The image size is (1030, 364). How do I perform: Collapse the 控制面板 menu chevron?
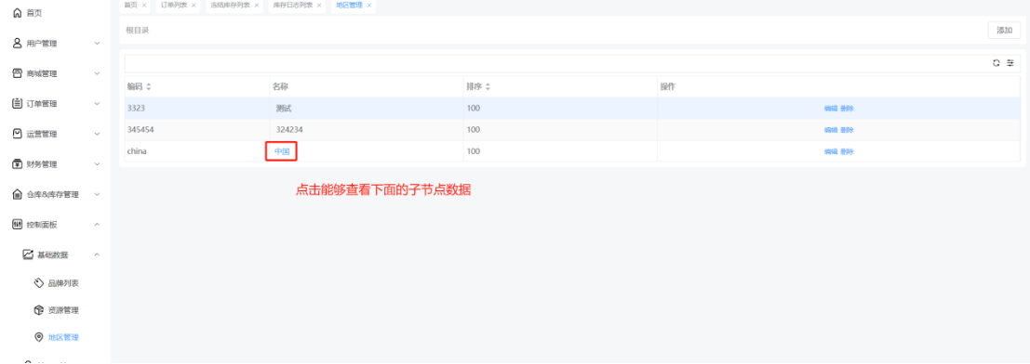click(97, 225)
